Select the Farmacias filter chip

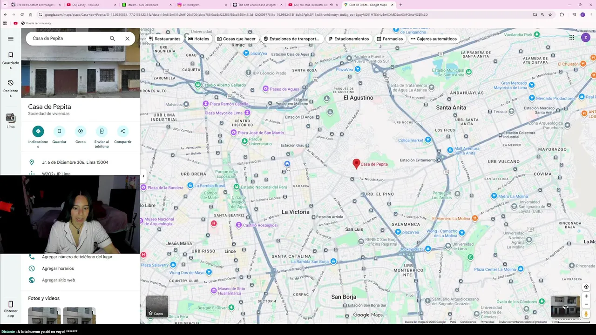pos(390,39)
